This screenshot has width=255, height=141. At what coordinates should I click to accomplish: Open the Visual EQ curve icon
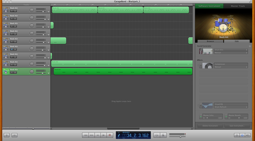click(207, 105)
